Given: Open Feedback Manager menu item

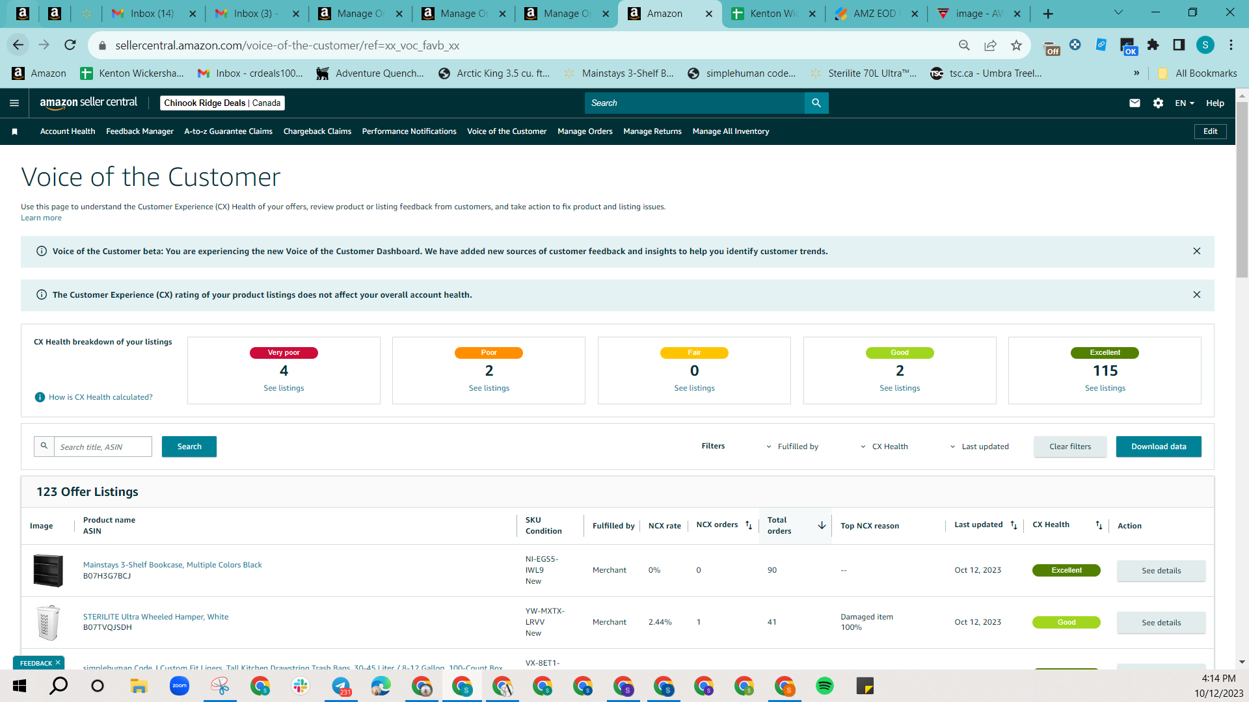Looking at the screenshot, I should click(x=140, y=131).
